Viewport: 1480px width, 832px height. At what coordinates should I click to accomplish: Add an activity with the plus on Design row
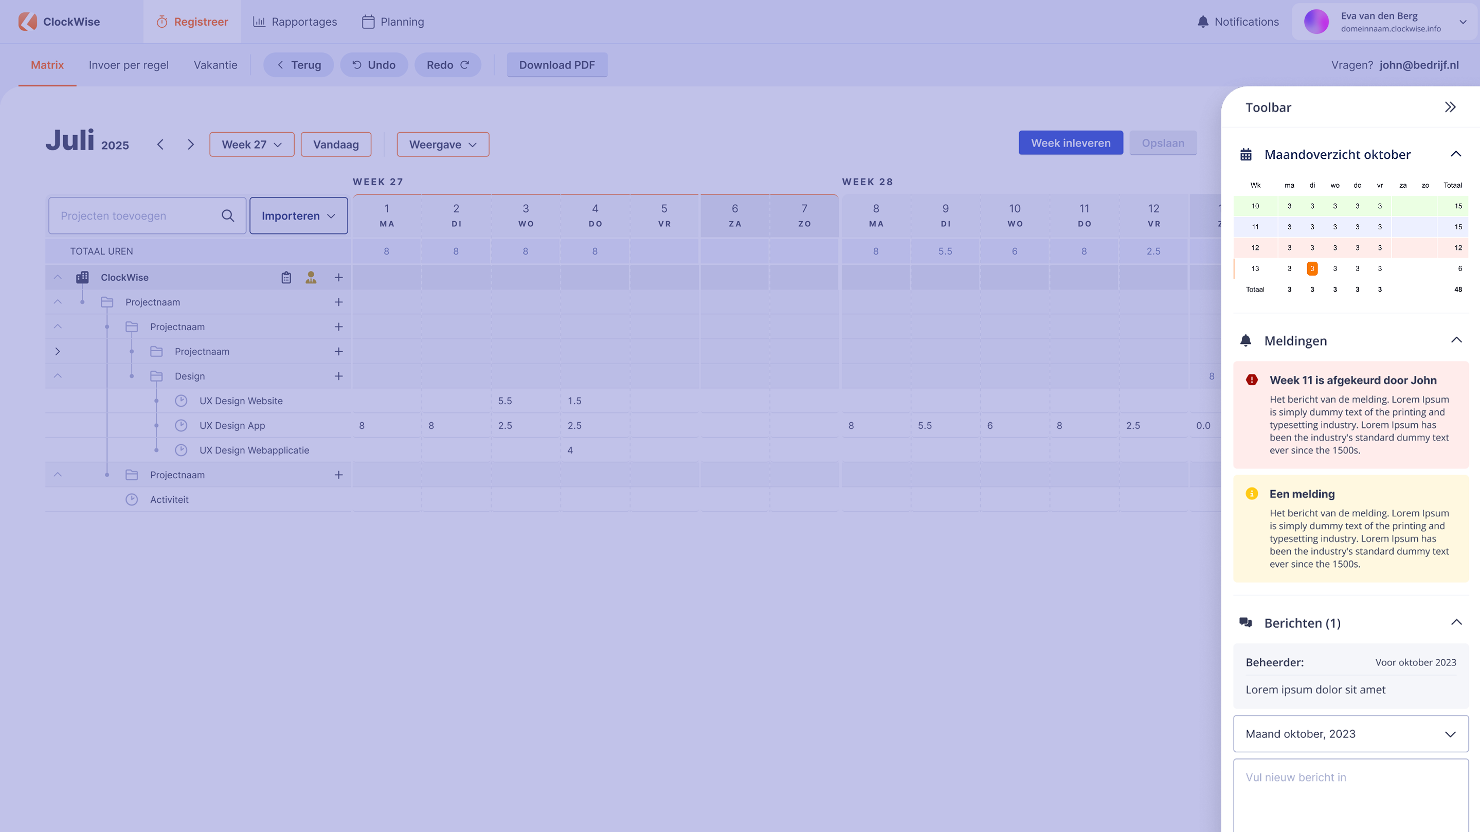338,376
